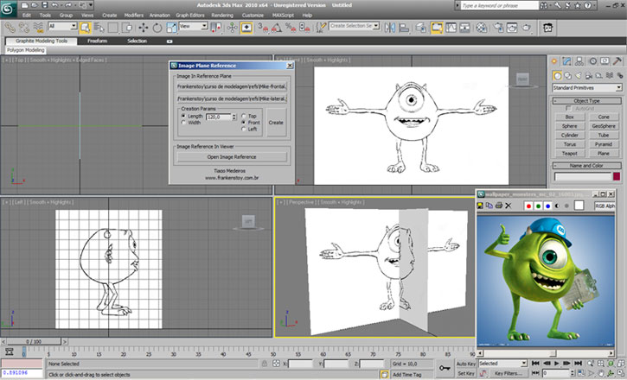
Task: Click the Open Image Reference button
Action: click(x=232, y=157)
